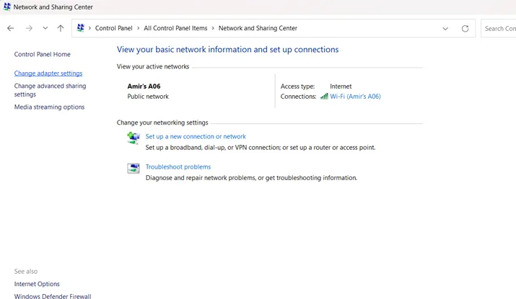
Task: Select the Public network label
Action: [148, 97]
